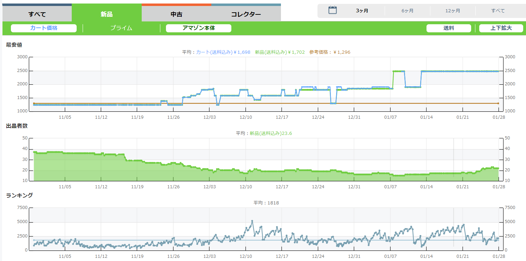Image resolution: width=526 pixels, height=261 pixels.
Task: Open the コレクター tab
Action: 246,14
